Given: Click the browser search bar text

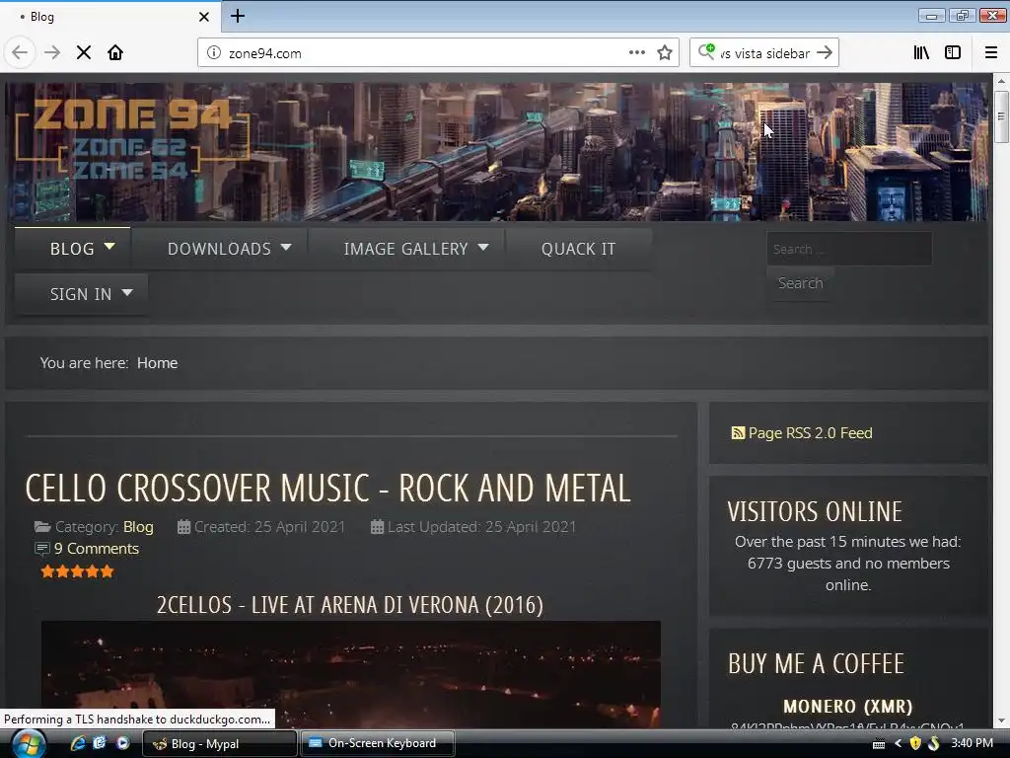Looking at the screenshot, I should 764,53.
